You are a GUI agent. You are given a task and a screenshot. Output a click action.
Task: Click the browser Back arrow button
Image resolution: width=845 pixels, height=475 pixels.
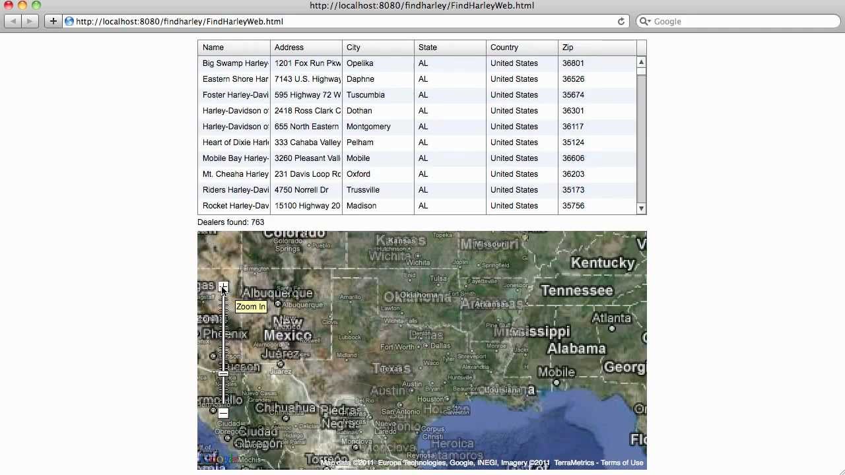point(13,21)
